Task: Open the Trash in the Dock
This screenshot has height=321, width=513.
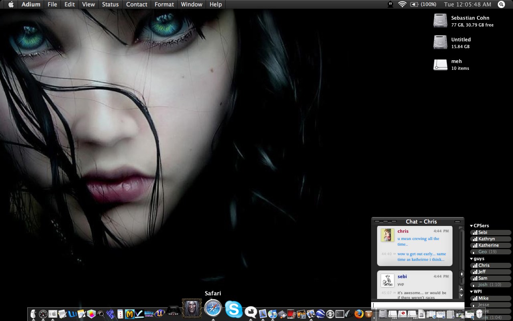Action: pos(479,314)
